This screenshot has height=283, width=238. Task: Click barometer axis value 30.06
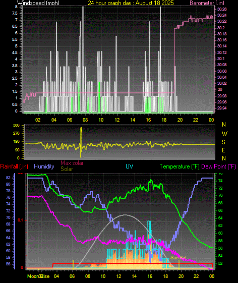222,71
